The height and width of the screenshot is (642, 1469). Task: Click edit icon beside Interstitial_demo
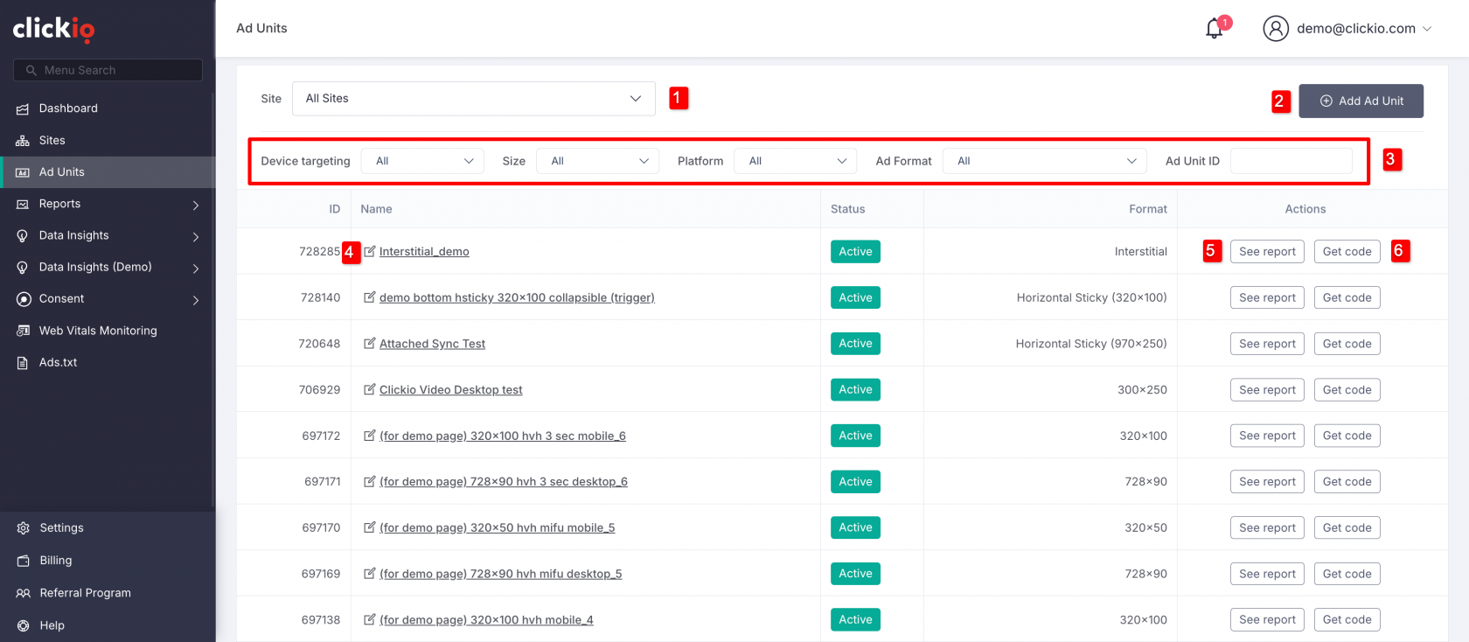[370, 251]
